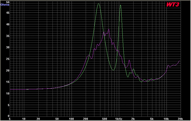Click the red WT3 logo
The image size is (191, 121).
tap(173, 5)
